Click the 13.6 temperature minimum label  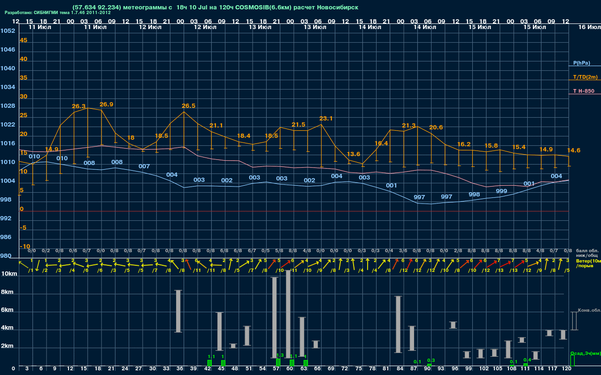pyautogui.click(x=354, y=154)
